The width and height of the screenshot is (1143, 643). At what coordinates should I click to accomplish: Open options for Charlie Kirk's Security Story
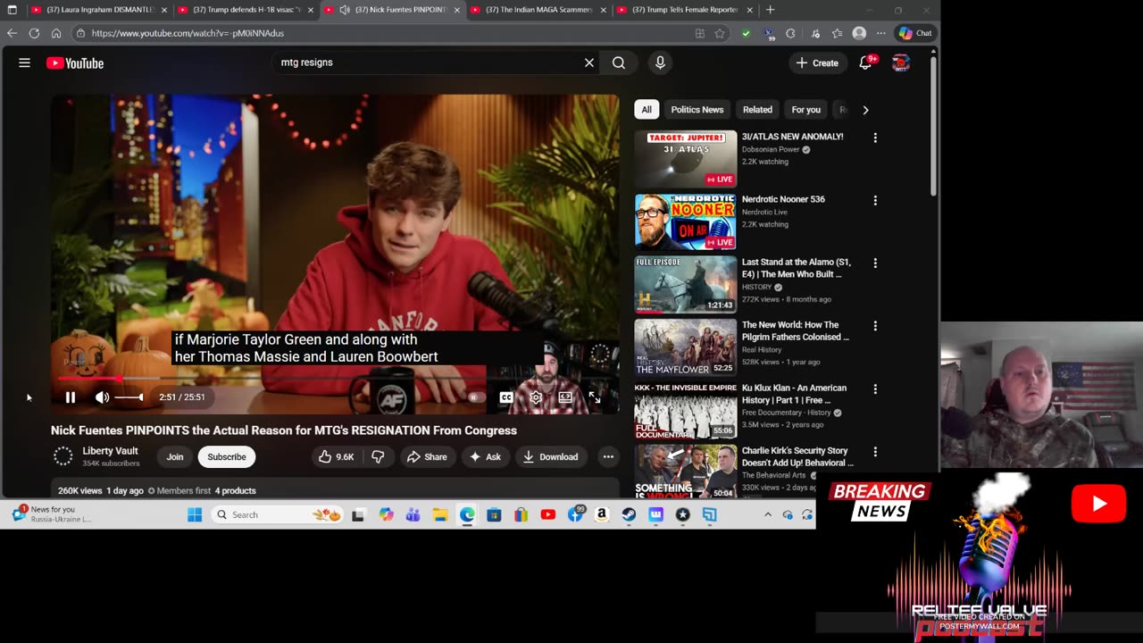point(875,452)
